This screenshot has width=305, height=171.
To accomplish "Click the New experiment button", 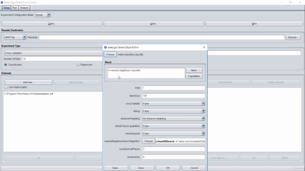I will click(x=254, y=24).
